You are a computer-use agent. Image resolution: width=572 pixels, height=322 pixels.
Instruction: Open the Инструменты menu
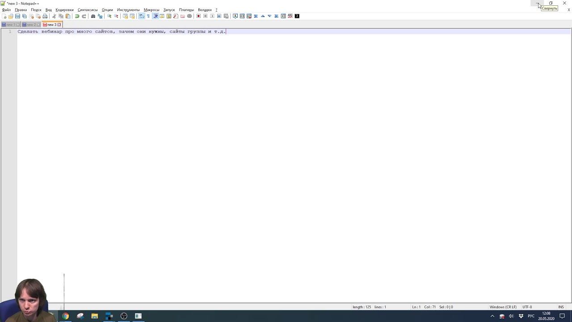tap(128, 10)
